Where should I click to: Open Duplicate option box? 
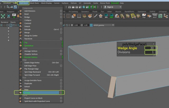pos(61,84)
